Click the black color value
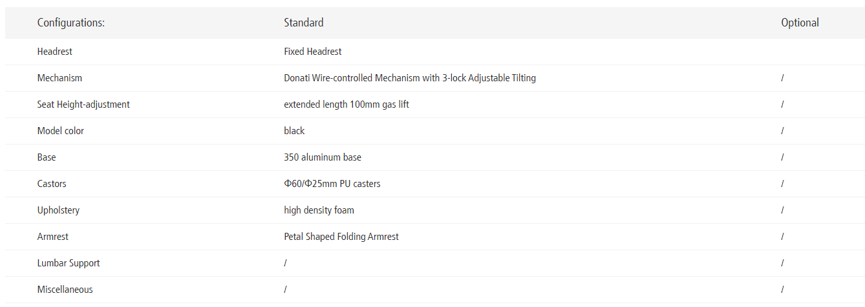The image size is (865, 307). coord(294,131)
